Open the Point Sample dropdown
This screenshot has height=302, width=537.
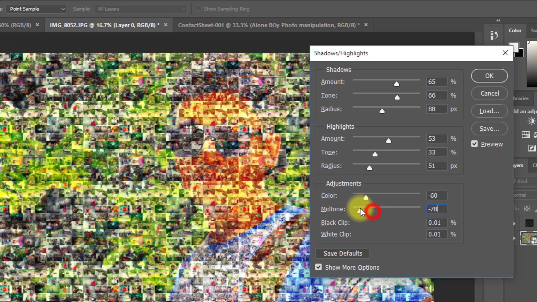point(36,9)
